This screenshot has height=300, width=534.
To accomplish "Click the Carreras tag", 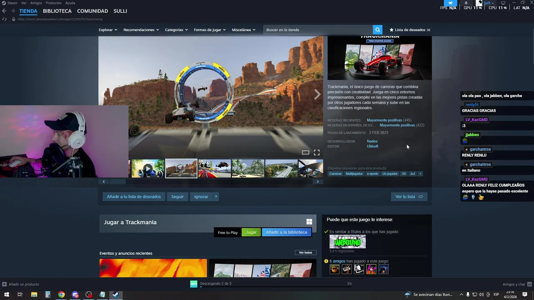I will [x=335, y=174].
